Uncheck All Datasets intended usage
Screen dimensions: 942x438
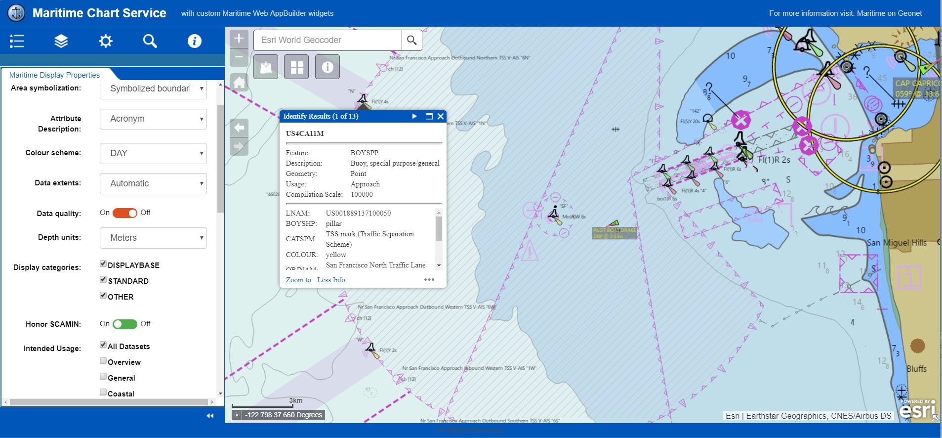[103, 345]
